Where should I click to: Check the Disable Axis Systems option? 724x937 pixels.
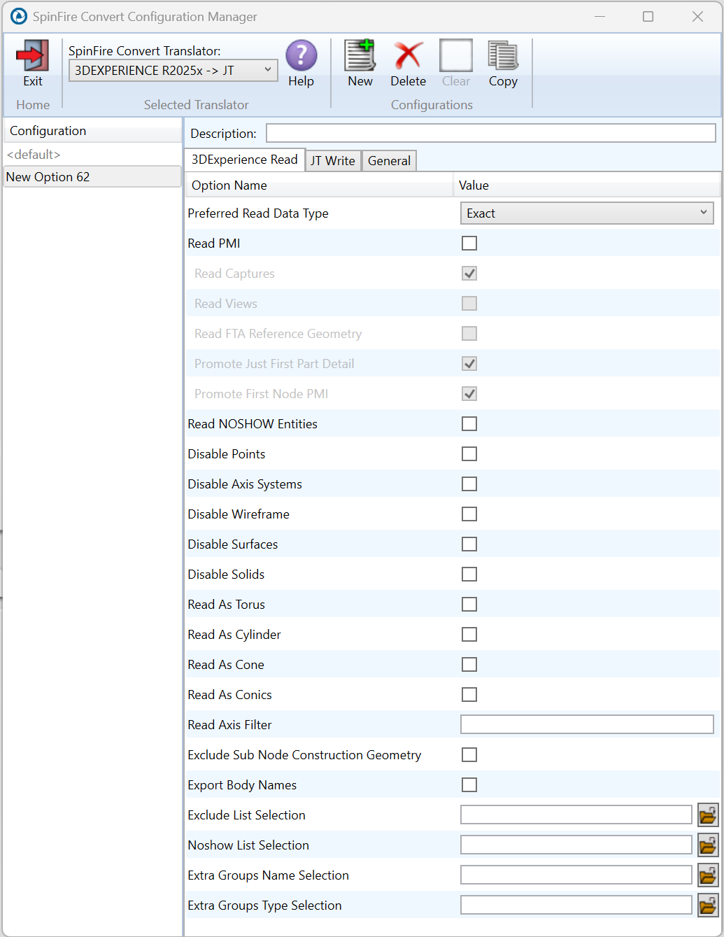(469, 484)
